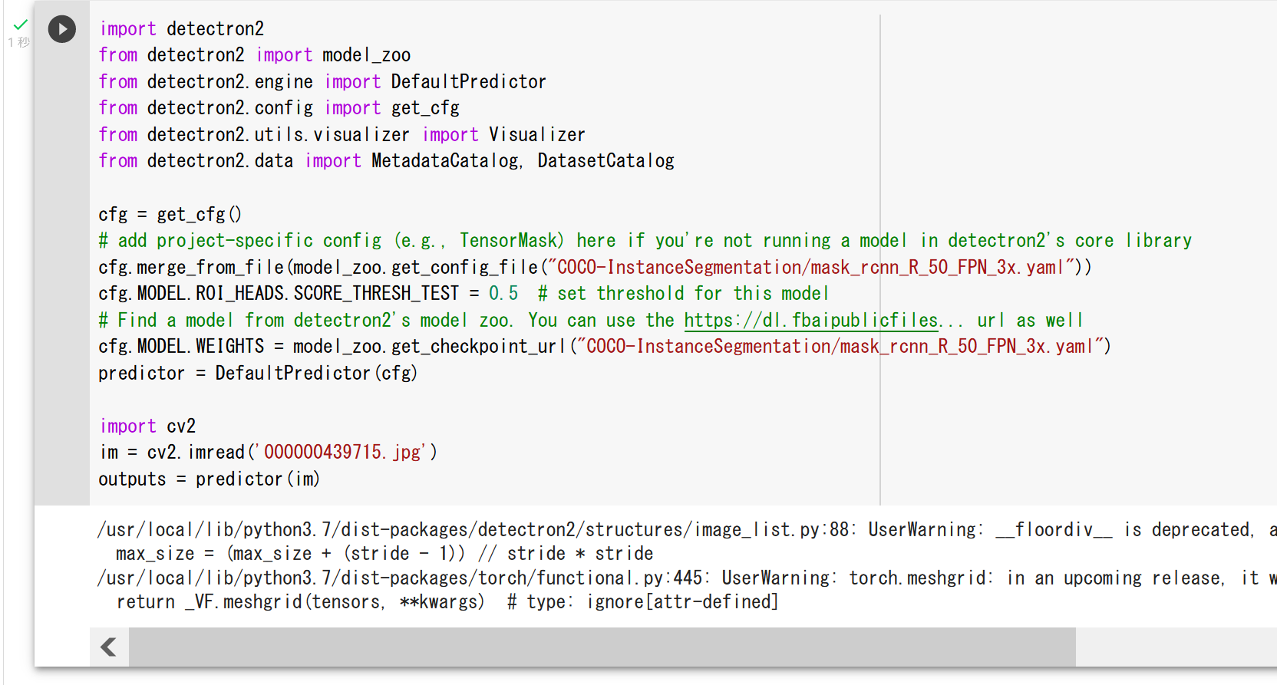Click comment 'set threshold for this model'

point(683,294)
